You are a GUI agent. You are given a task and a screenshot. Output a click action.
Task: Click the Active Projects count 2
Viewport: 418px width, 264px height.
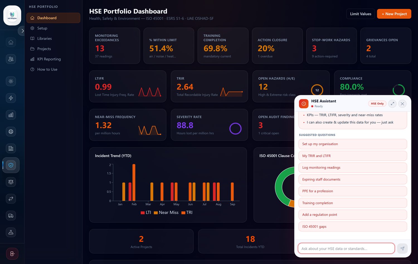click(x=141, y=239)
